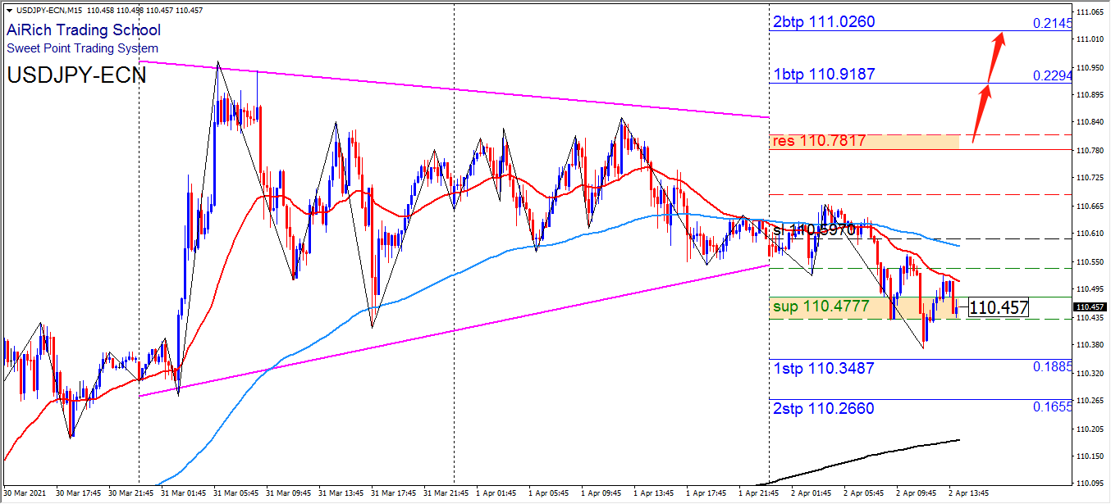Click the upper red arrow pointing to 2btp
Viewport: 1111px width, 504px height.
coord(996,52)
